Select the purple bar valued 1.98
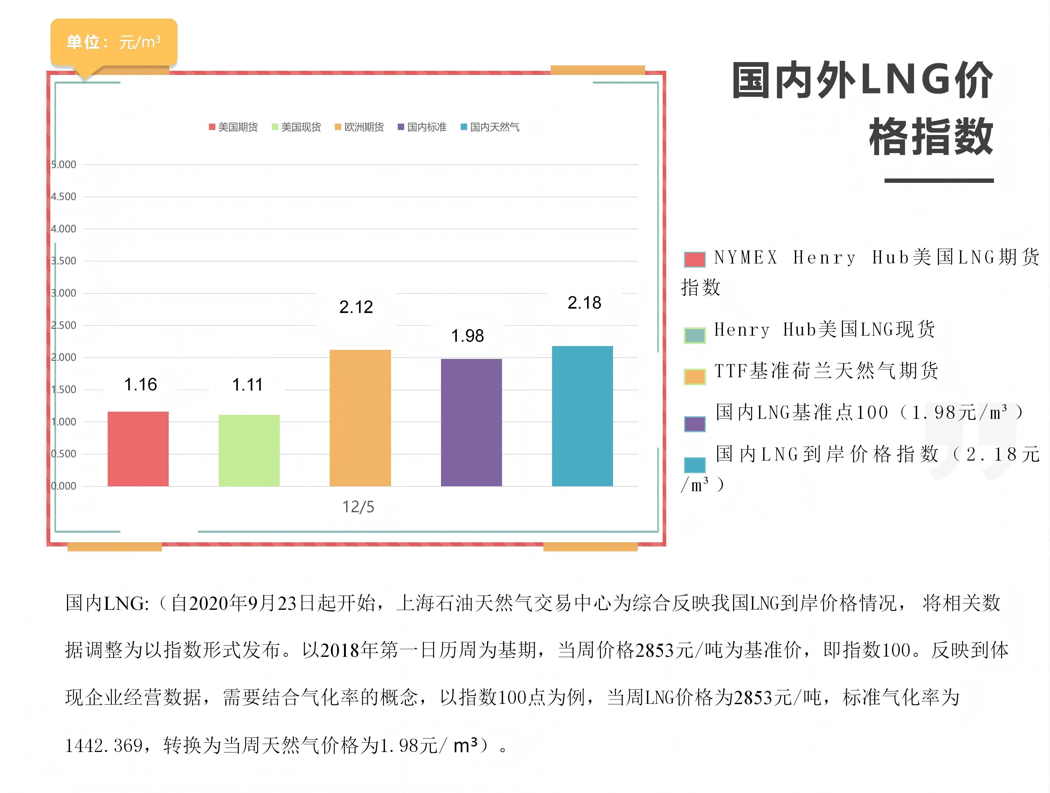1050x793 pixels. coord(471,422)
